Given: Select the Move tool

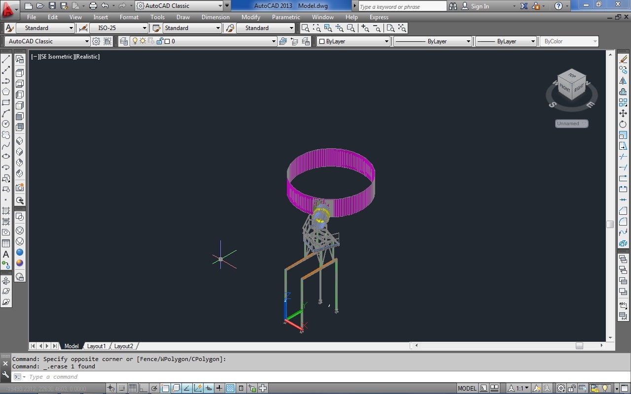Looking at the screenshot, I should [623, 113].
